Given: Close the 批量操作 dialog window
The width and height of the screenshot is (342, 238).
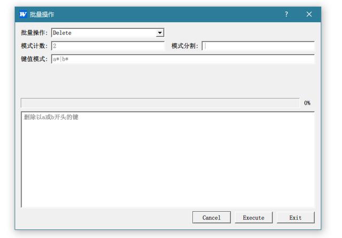Looking at the screenshot, I should click(x=309, y=14).
